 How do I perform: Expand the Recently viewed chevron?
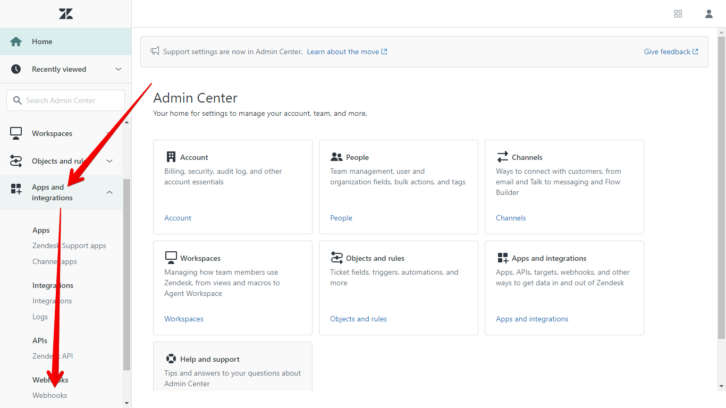(x=119, y=69)
